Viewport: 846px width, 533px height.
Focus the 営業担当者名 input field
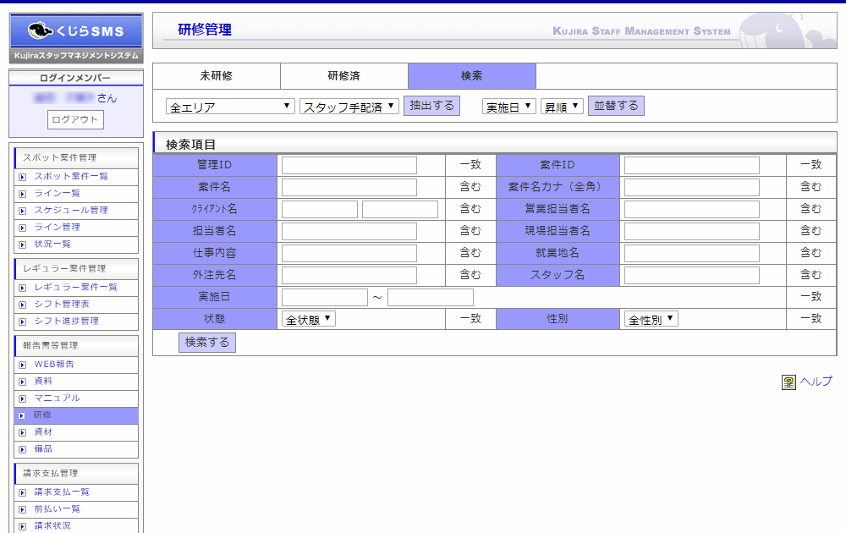(692, 209)
